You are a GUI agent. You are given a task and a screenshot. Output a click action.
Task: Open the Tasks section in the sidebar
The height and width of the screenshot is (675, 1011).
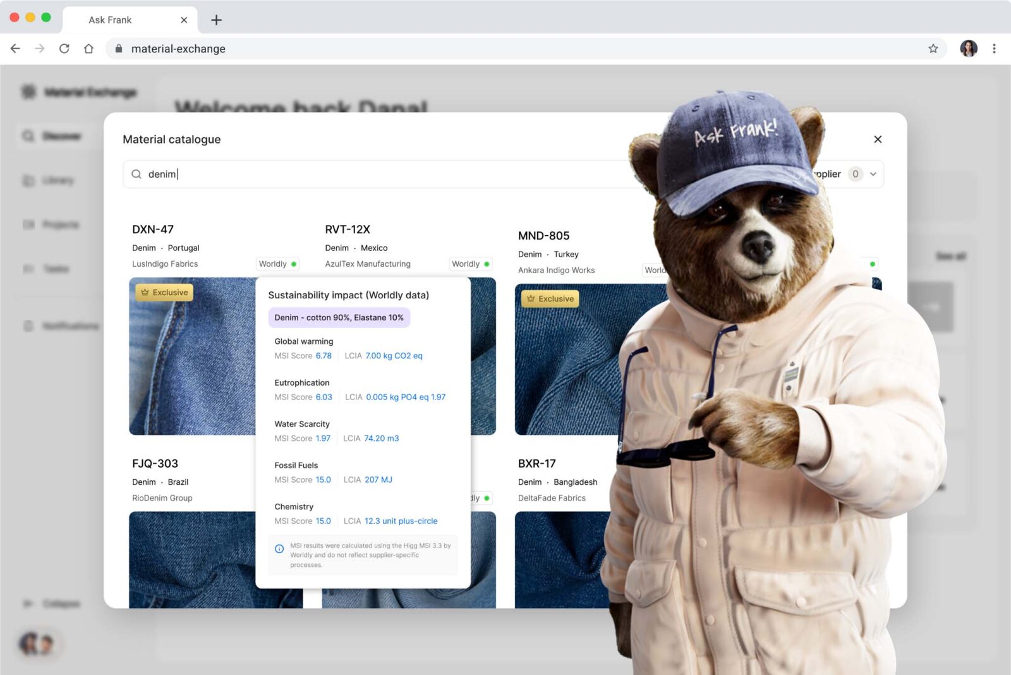(x=56, y=269)
